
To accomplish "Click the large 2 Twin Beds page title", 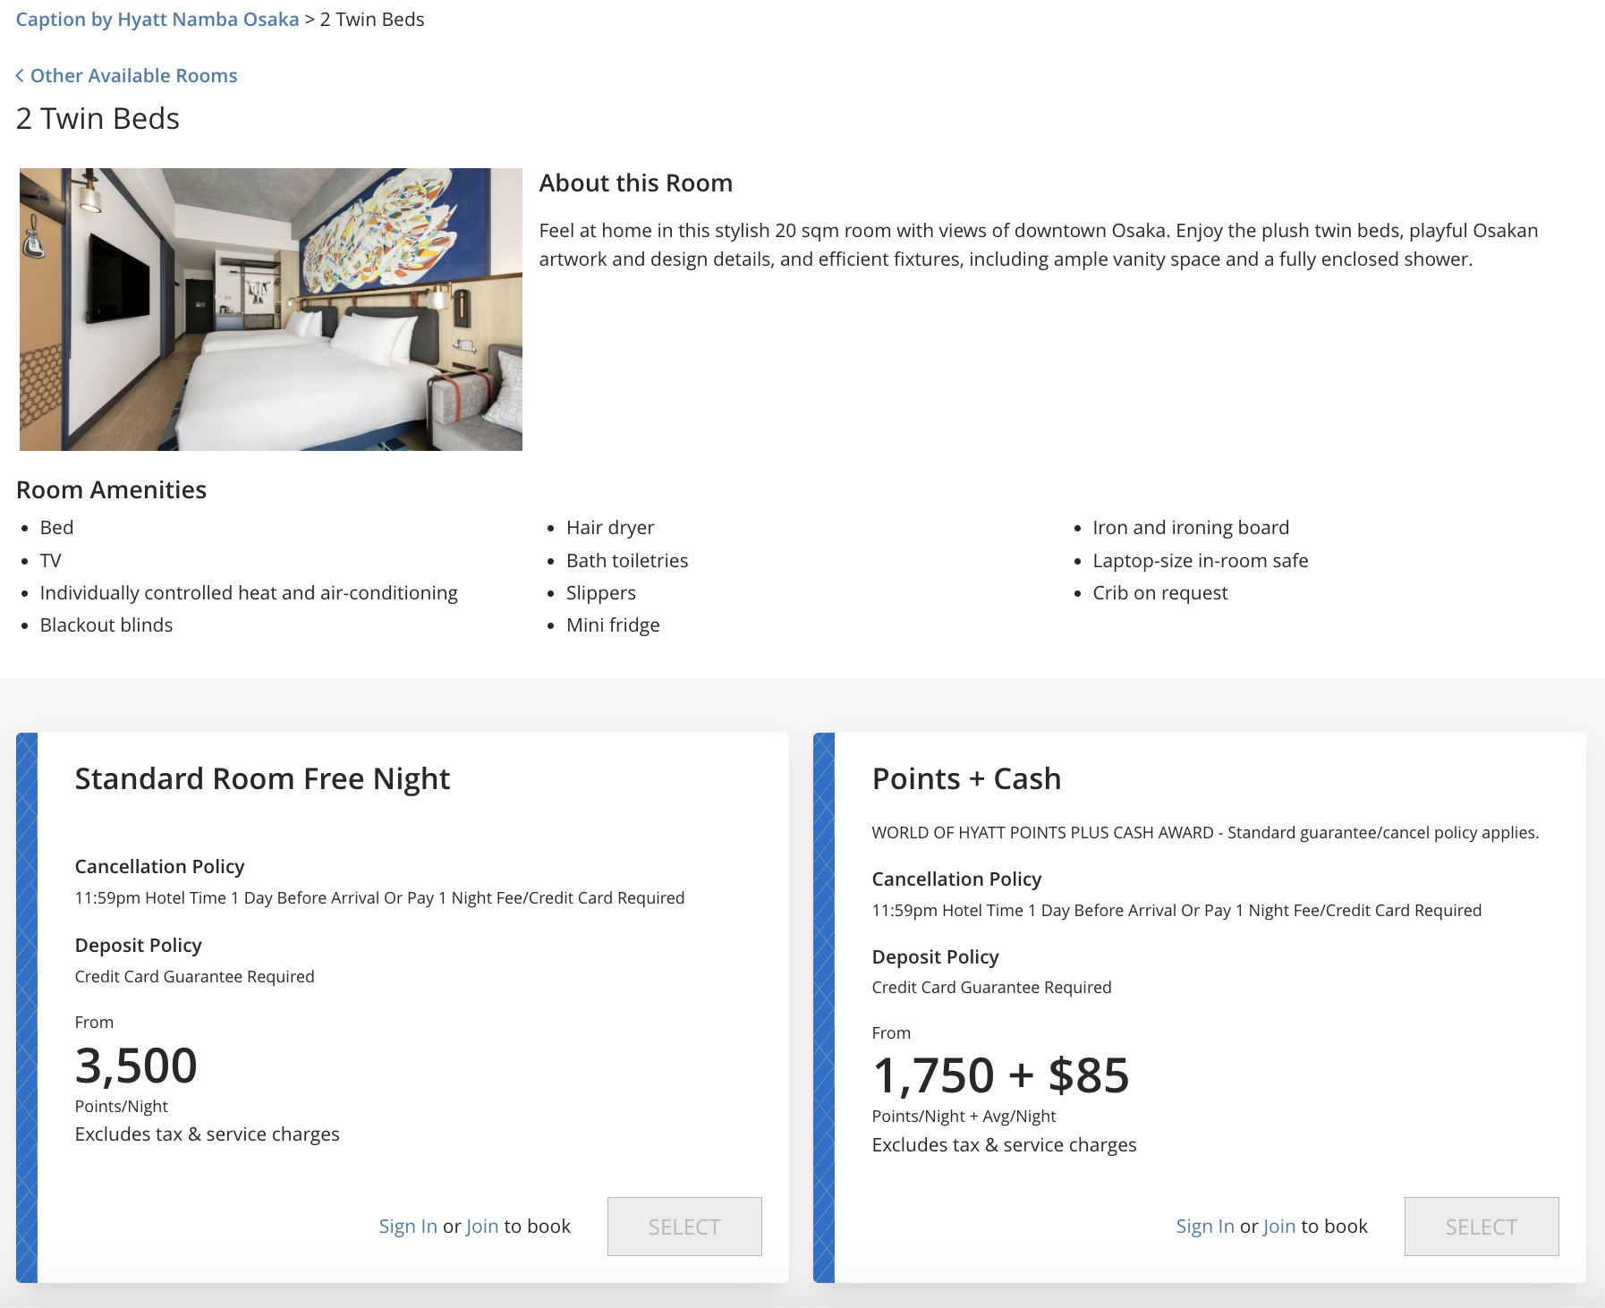I will point(98,119).
